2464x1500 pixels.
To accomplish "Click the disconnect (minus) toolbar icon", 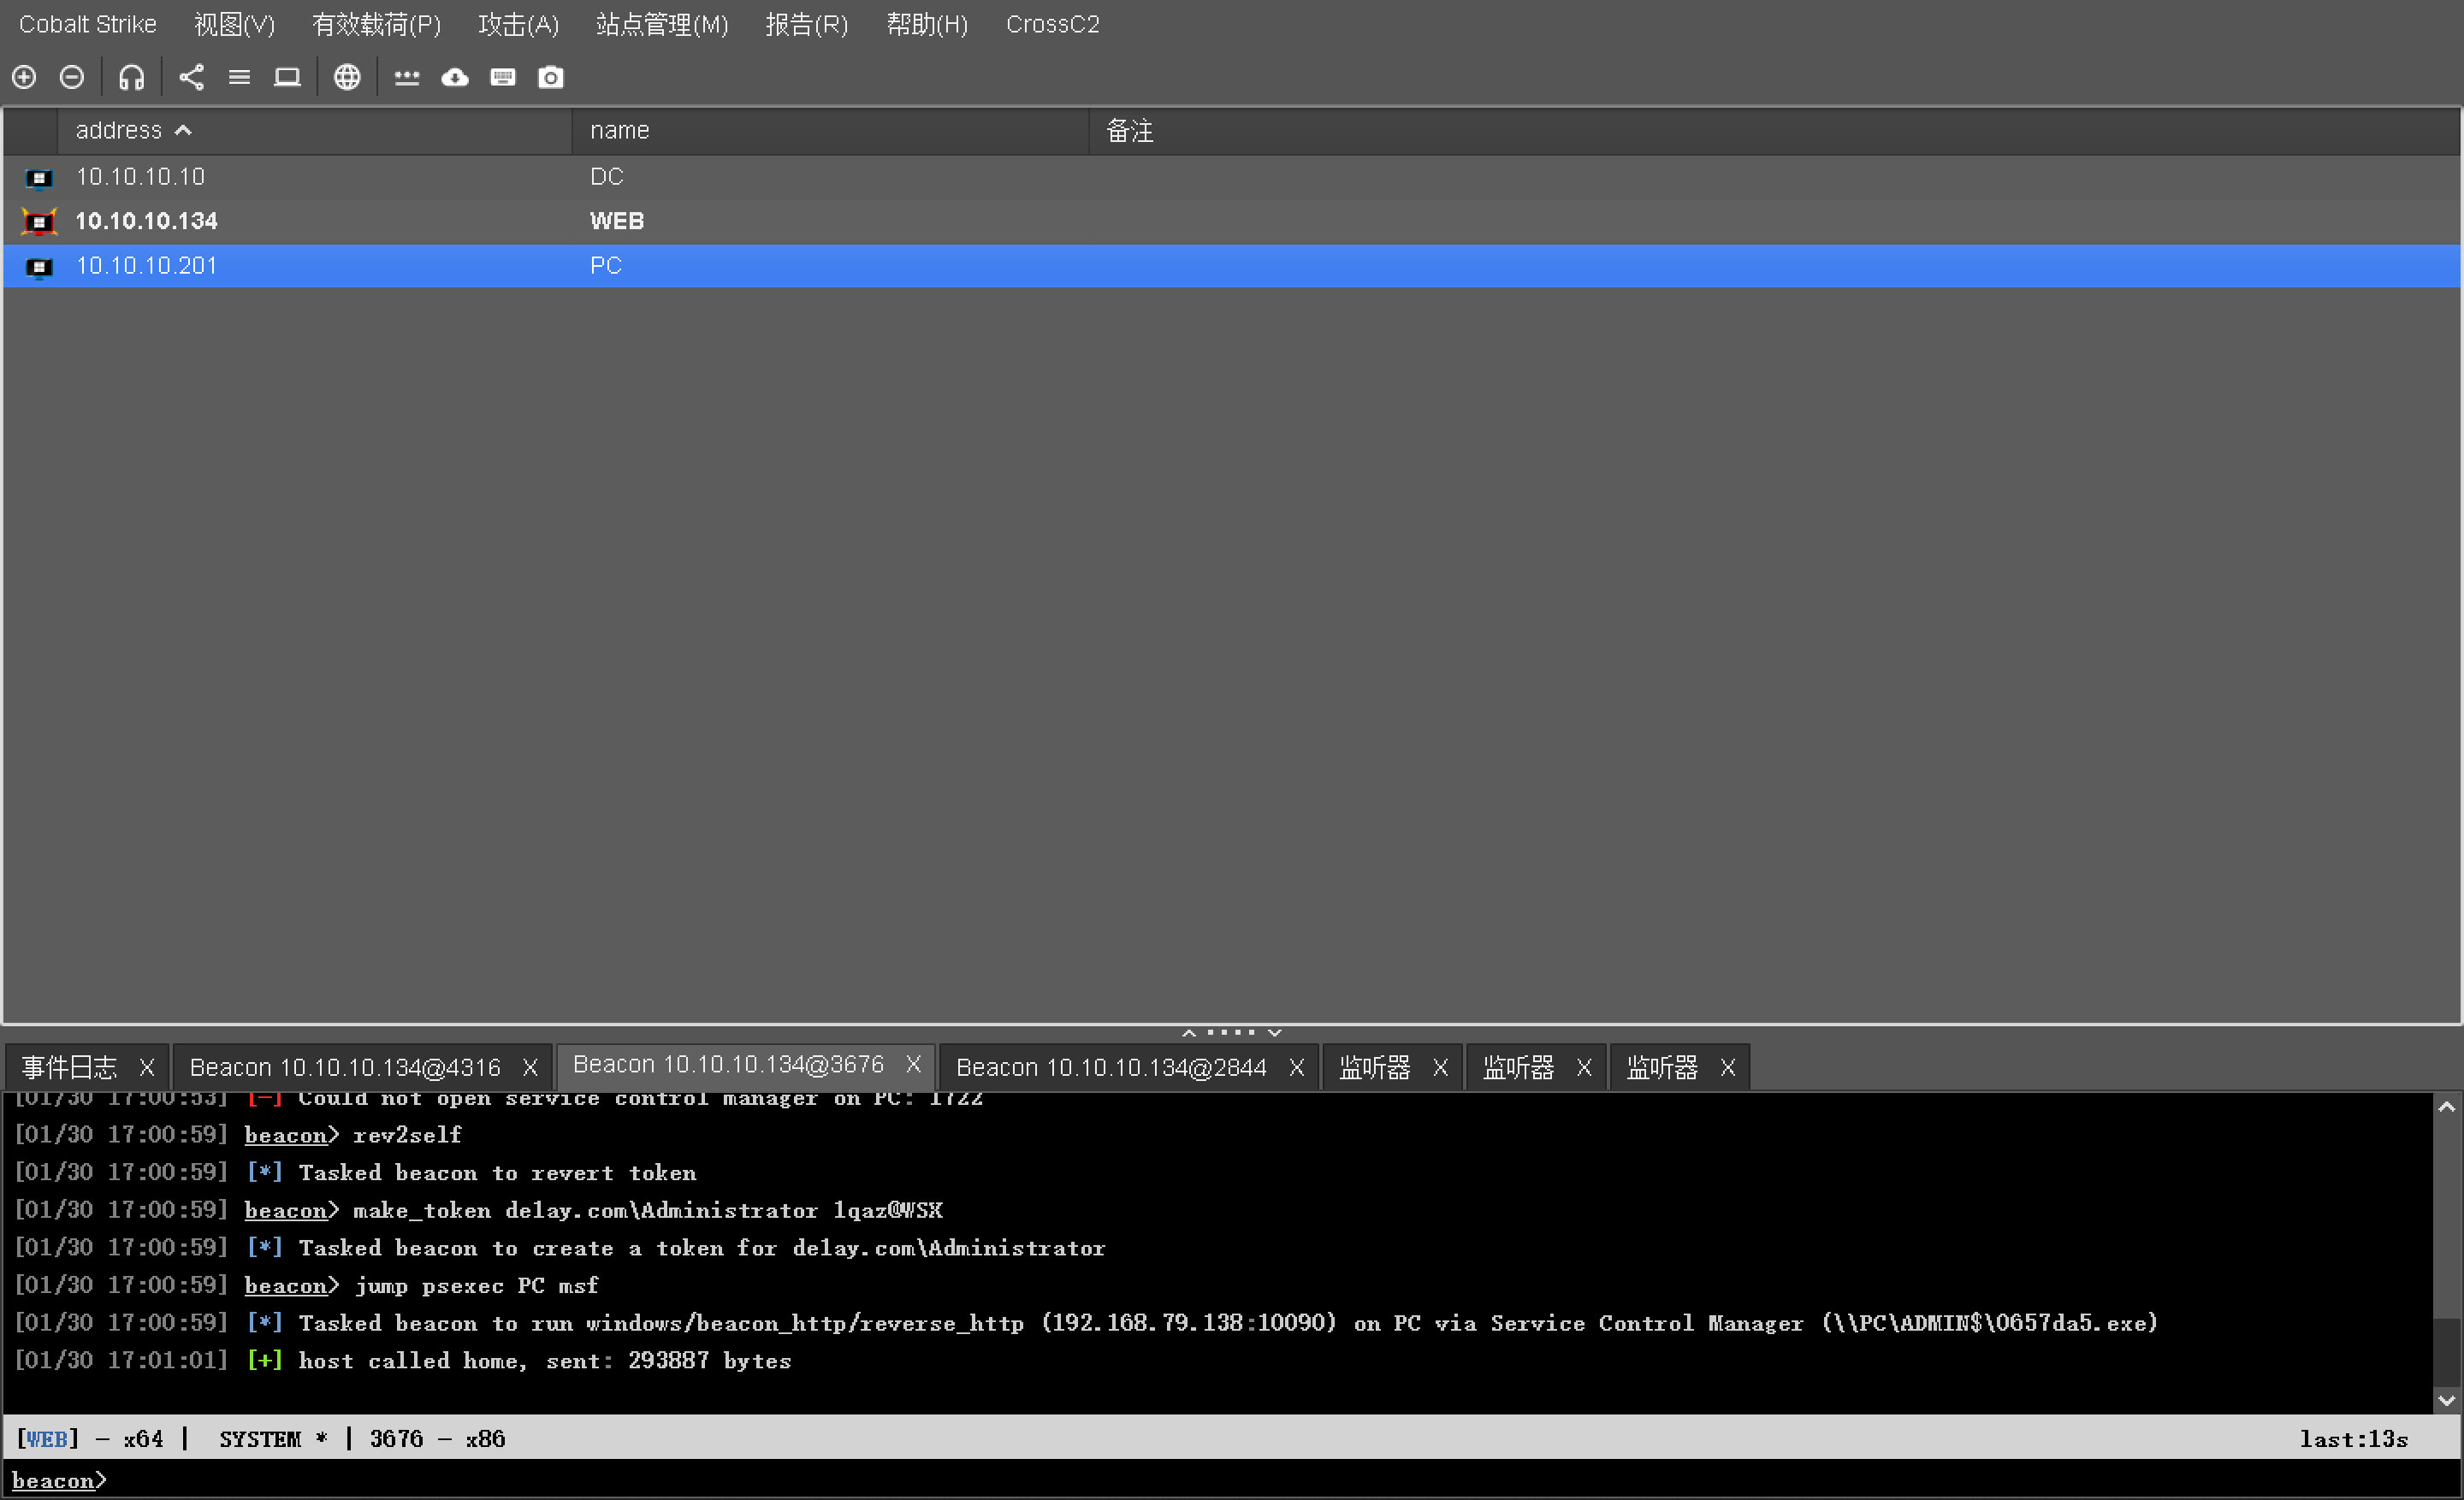I will pyautogui.click(x=72, y=77).
